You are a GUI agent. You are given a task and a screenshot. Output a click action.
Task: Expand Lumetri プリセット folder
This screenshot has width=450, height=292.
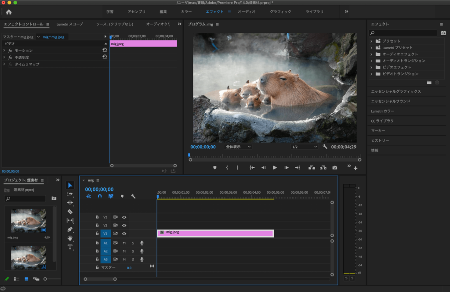[371, 47]
